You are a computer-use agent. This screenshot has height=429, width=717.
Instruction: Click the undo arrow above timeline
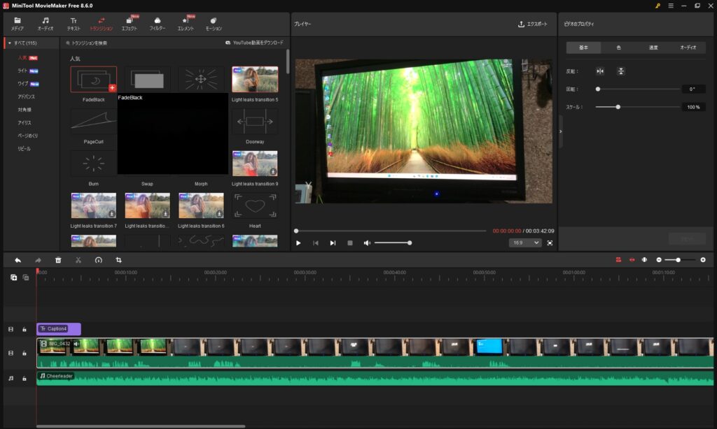tap(18, 260)
